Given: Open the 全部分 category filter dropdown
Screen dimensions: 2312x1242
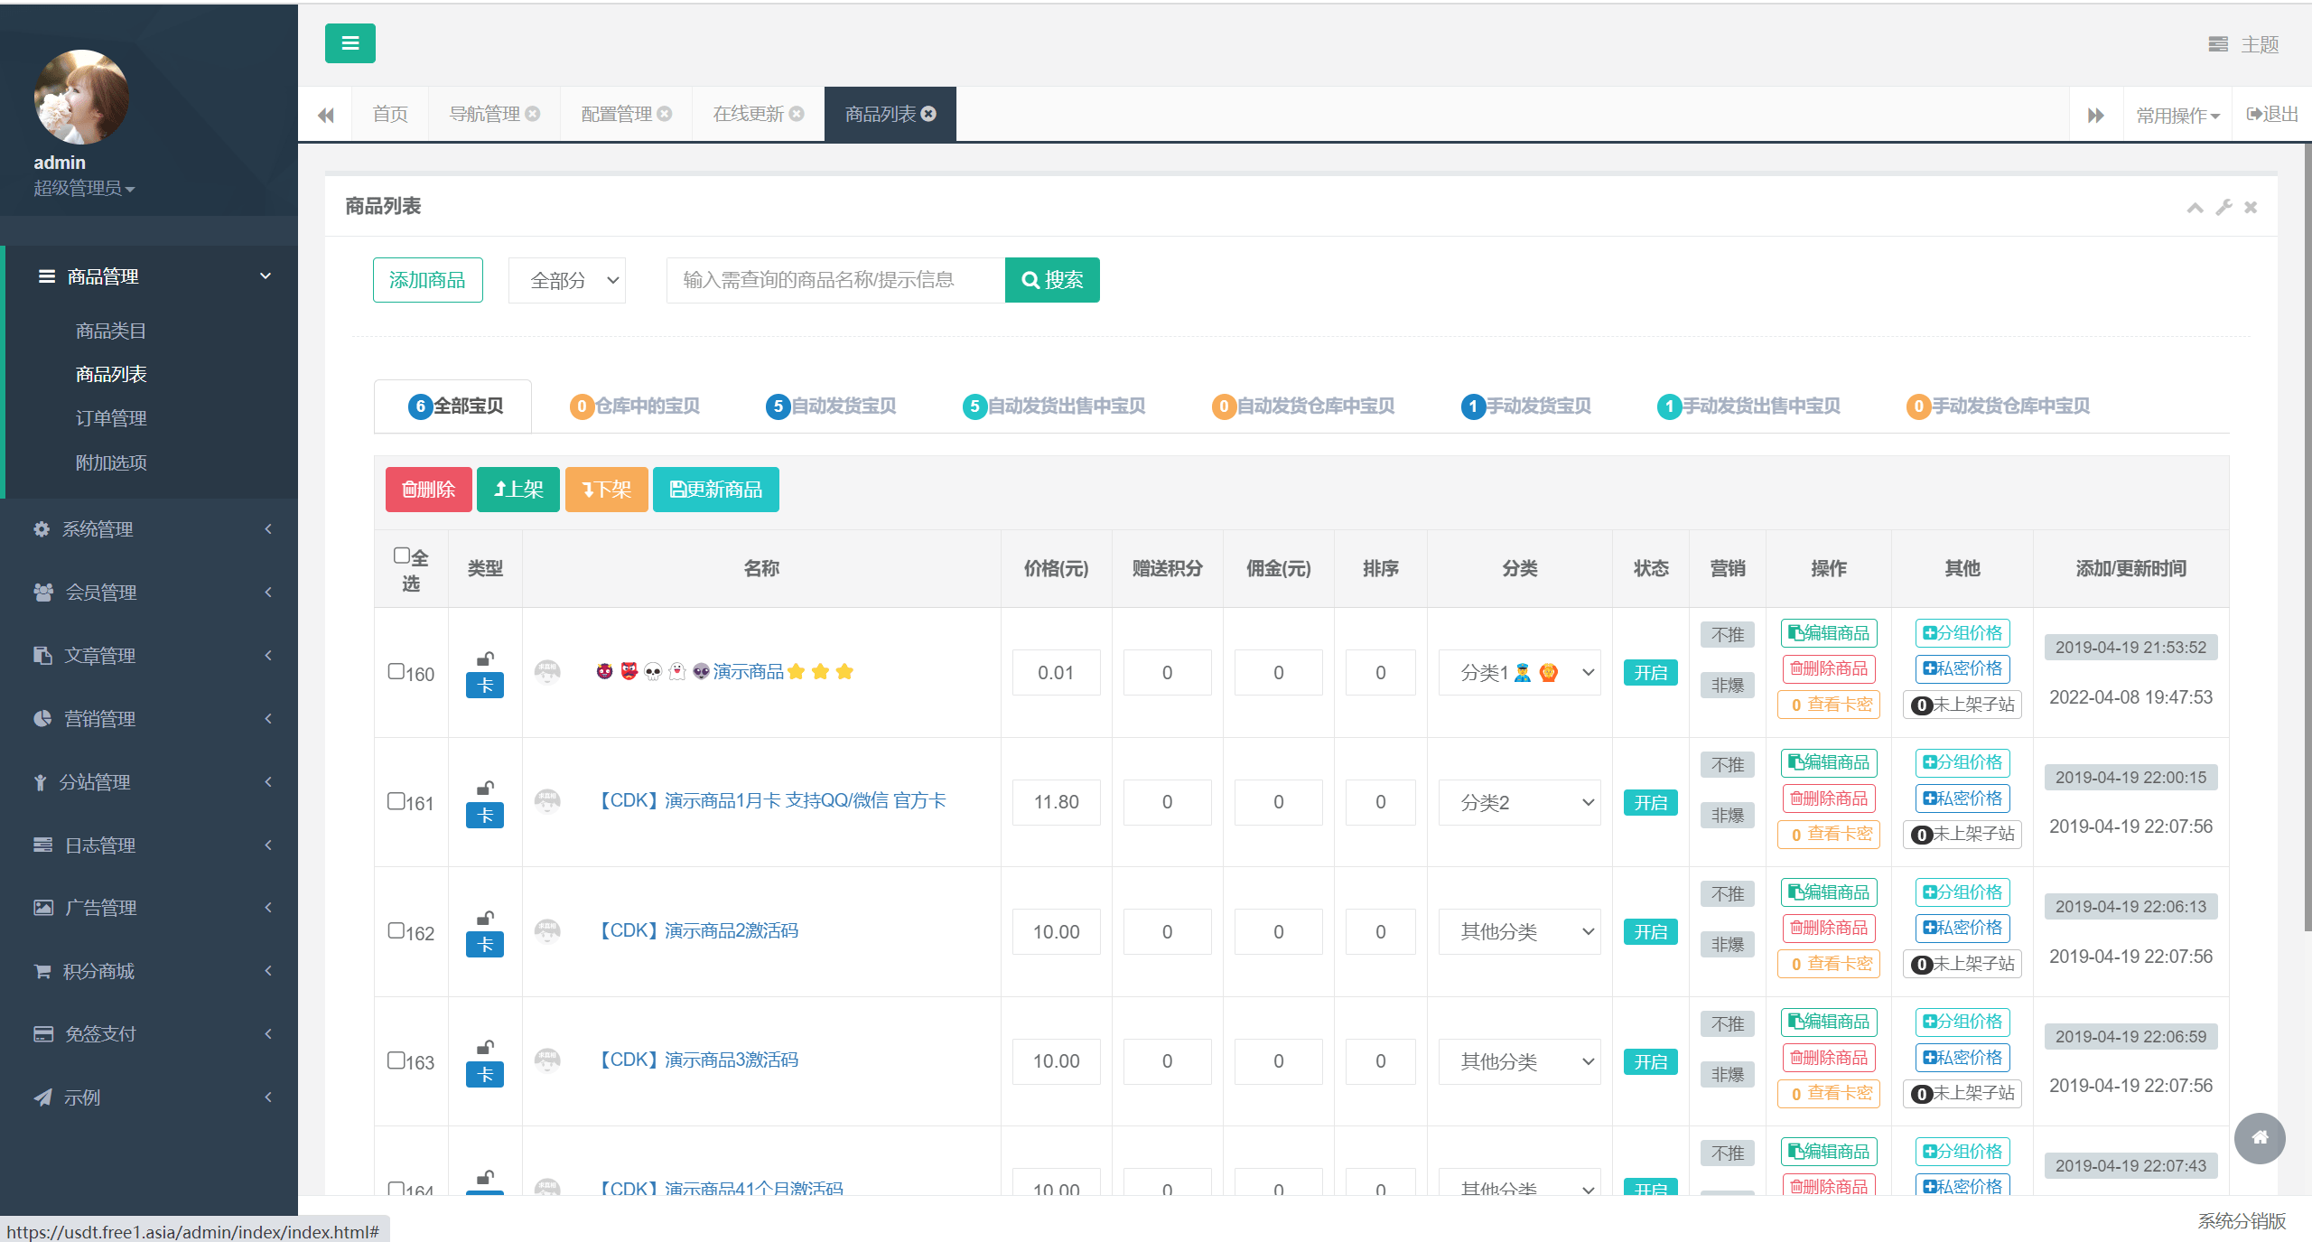Looking at the screenshot, I should (567, 280).
